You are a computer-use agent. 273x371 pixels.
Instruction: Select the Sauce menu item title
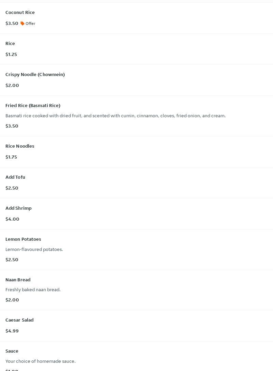pyautogui.click(x=12, y=351)
